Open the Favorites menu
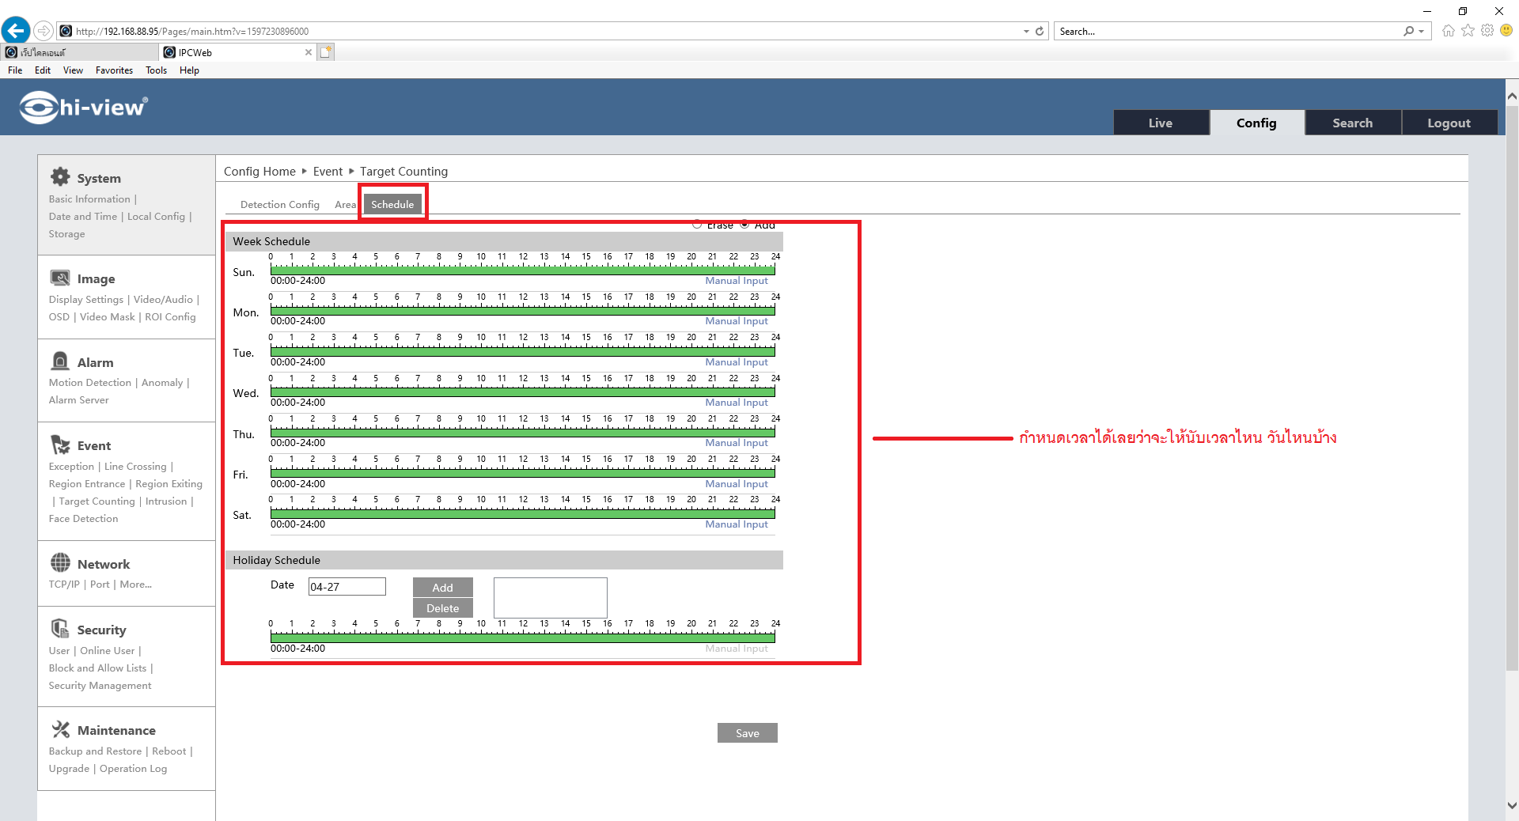 pos(114,70)
